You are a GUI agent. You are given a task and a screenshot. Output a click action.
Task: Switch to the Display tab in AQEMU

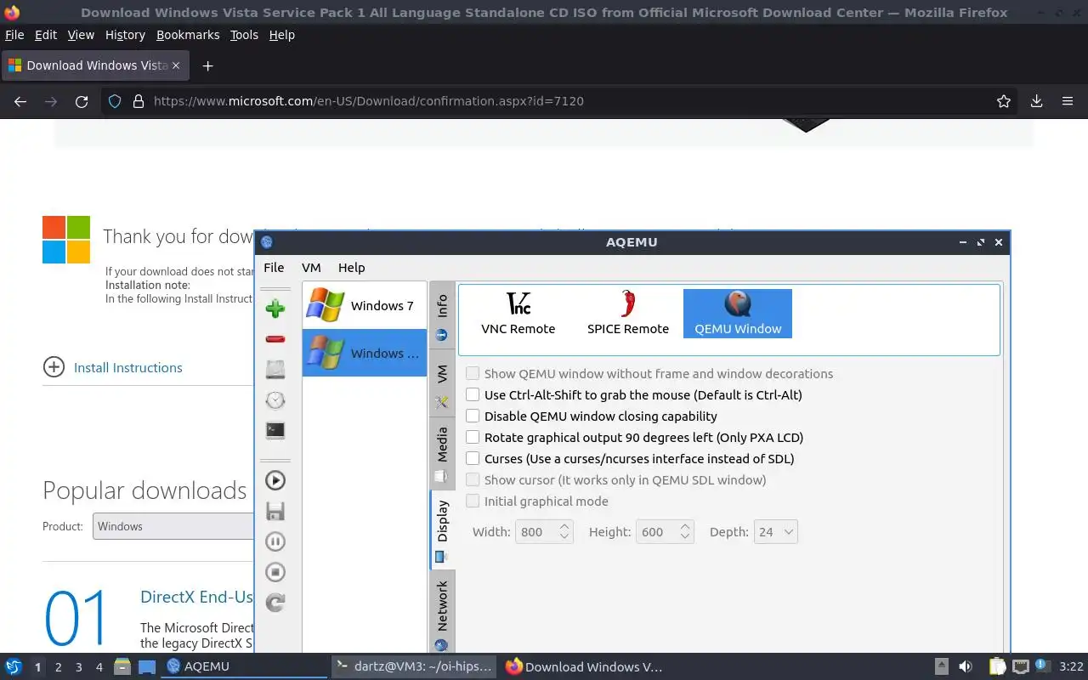pos(442,530)
